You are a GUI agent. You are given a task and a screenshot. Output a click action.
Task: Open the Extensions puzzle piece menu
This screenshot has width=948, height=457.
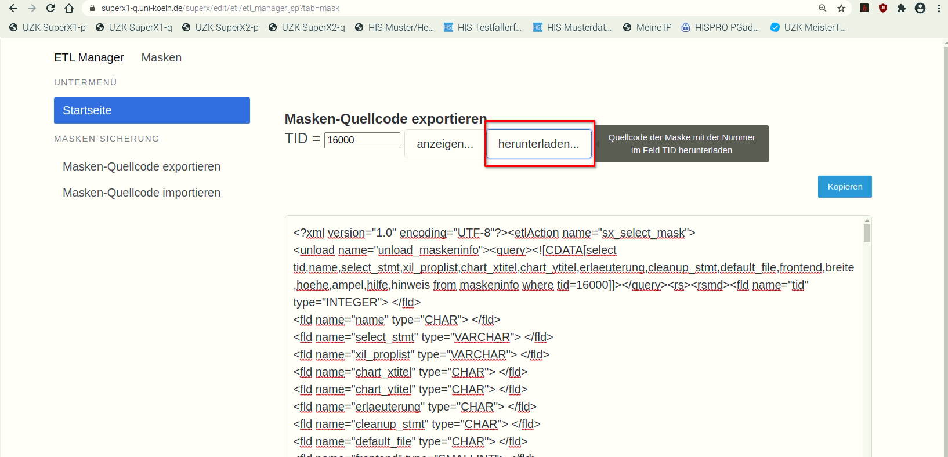click(x=901, y=8)
